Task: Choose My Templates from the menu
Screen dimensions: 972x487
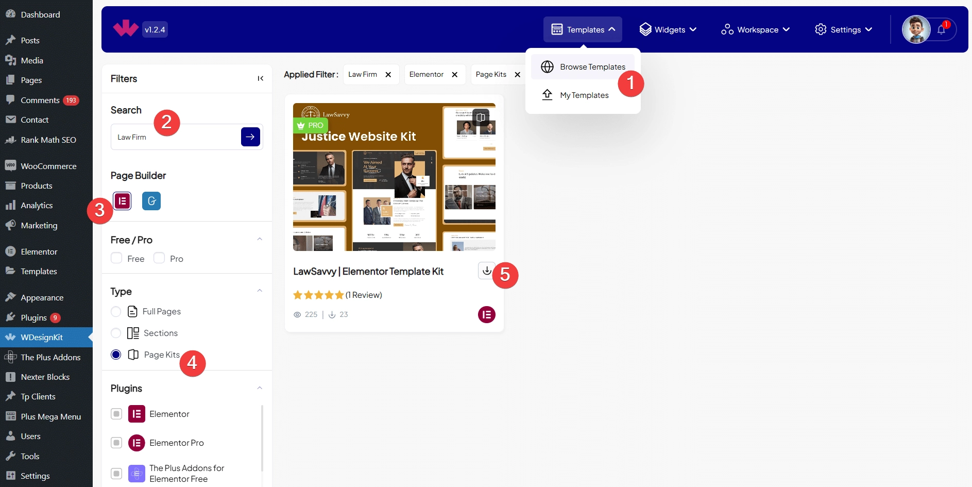Action: (584, 95)
